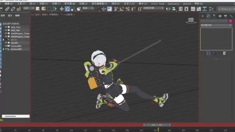Open the Scene Explorer toggle icon

(x=180, y=9)
